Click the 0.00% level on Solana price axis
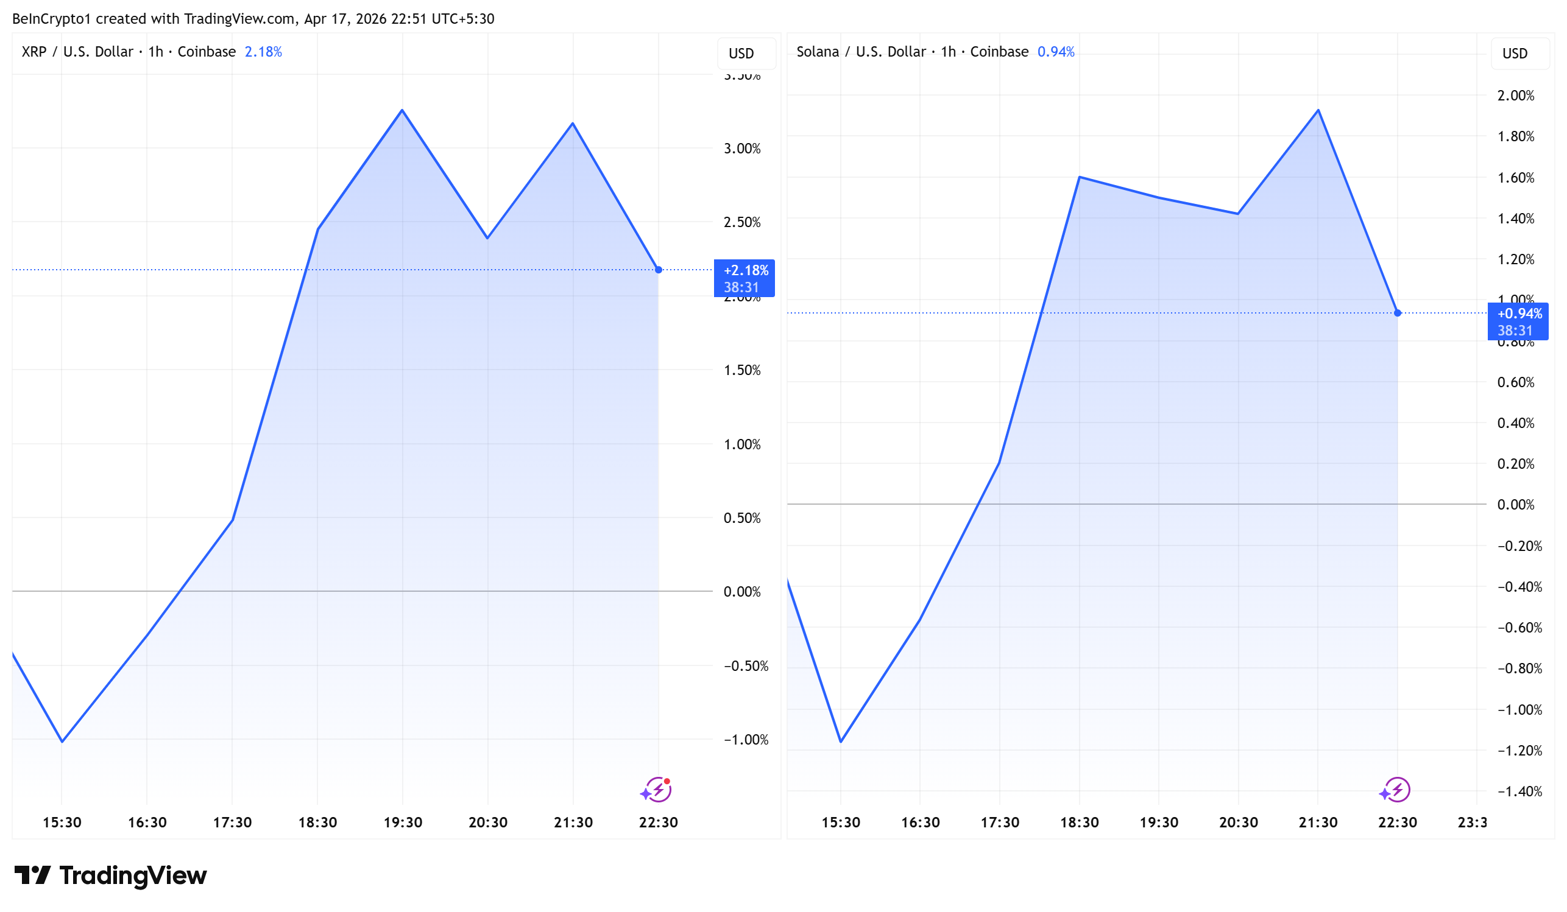The image size is (1567, 912). pos(1515,505)
